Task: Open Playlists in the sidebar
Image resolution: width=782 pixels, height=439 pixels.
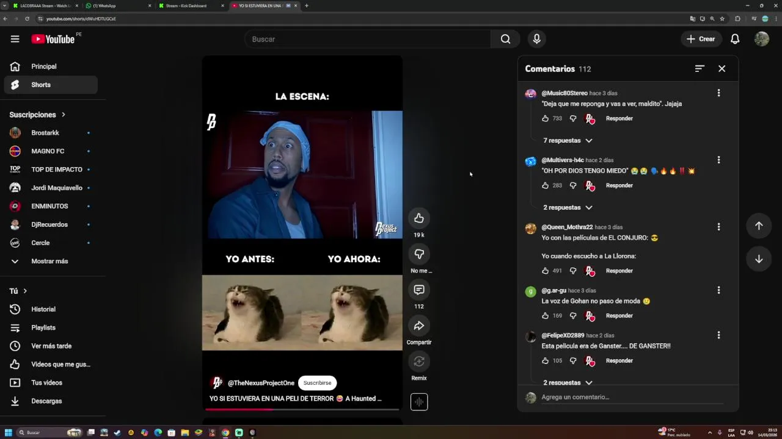Action: pos(51,328)
